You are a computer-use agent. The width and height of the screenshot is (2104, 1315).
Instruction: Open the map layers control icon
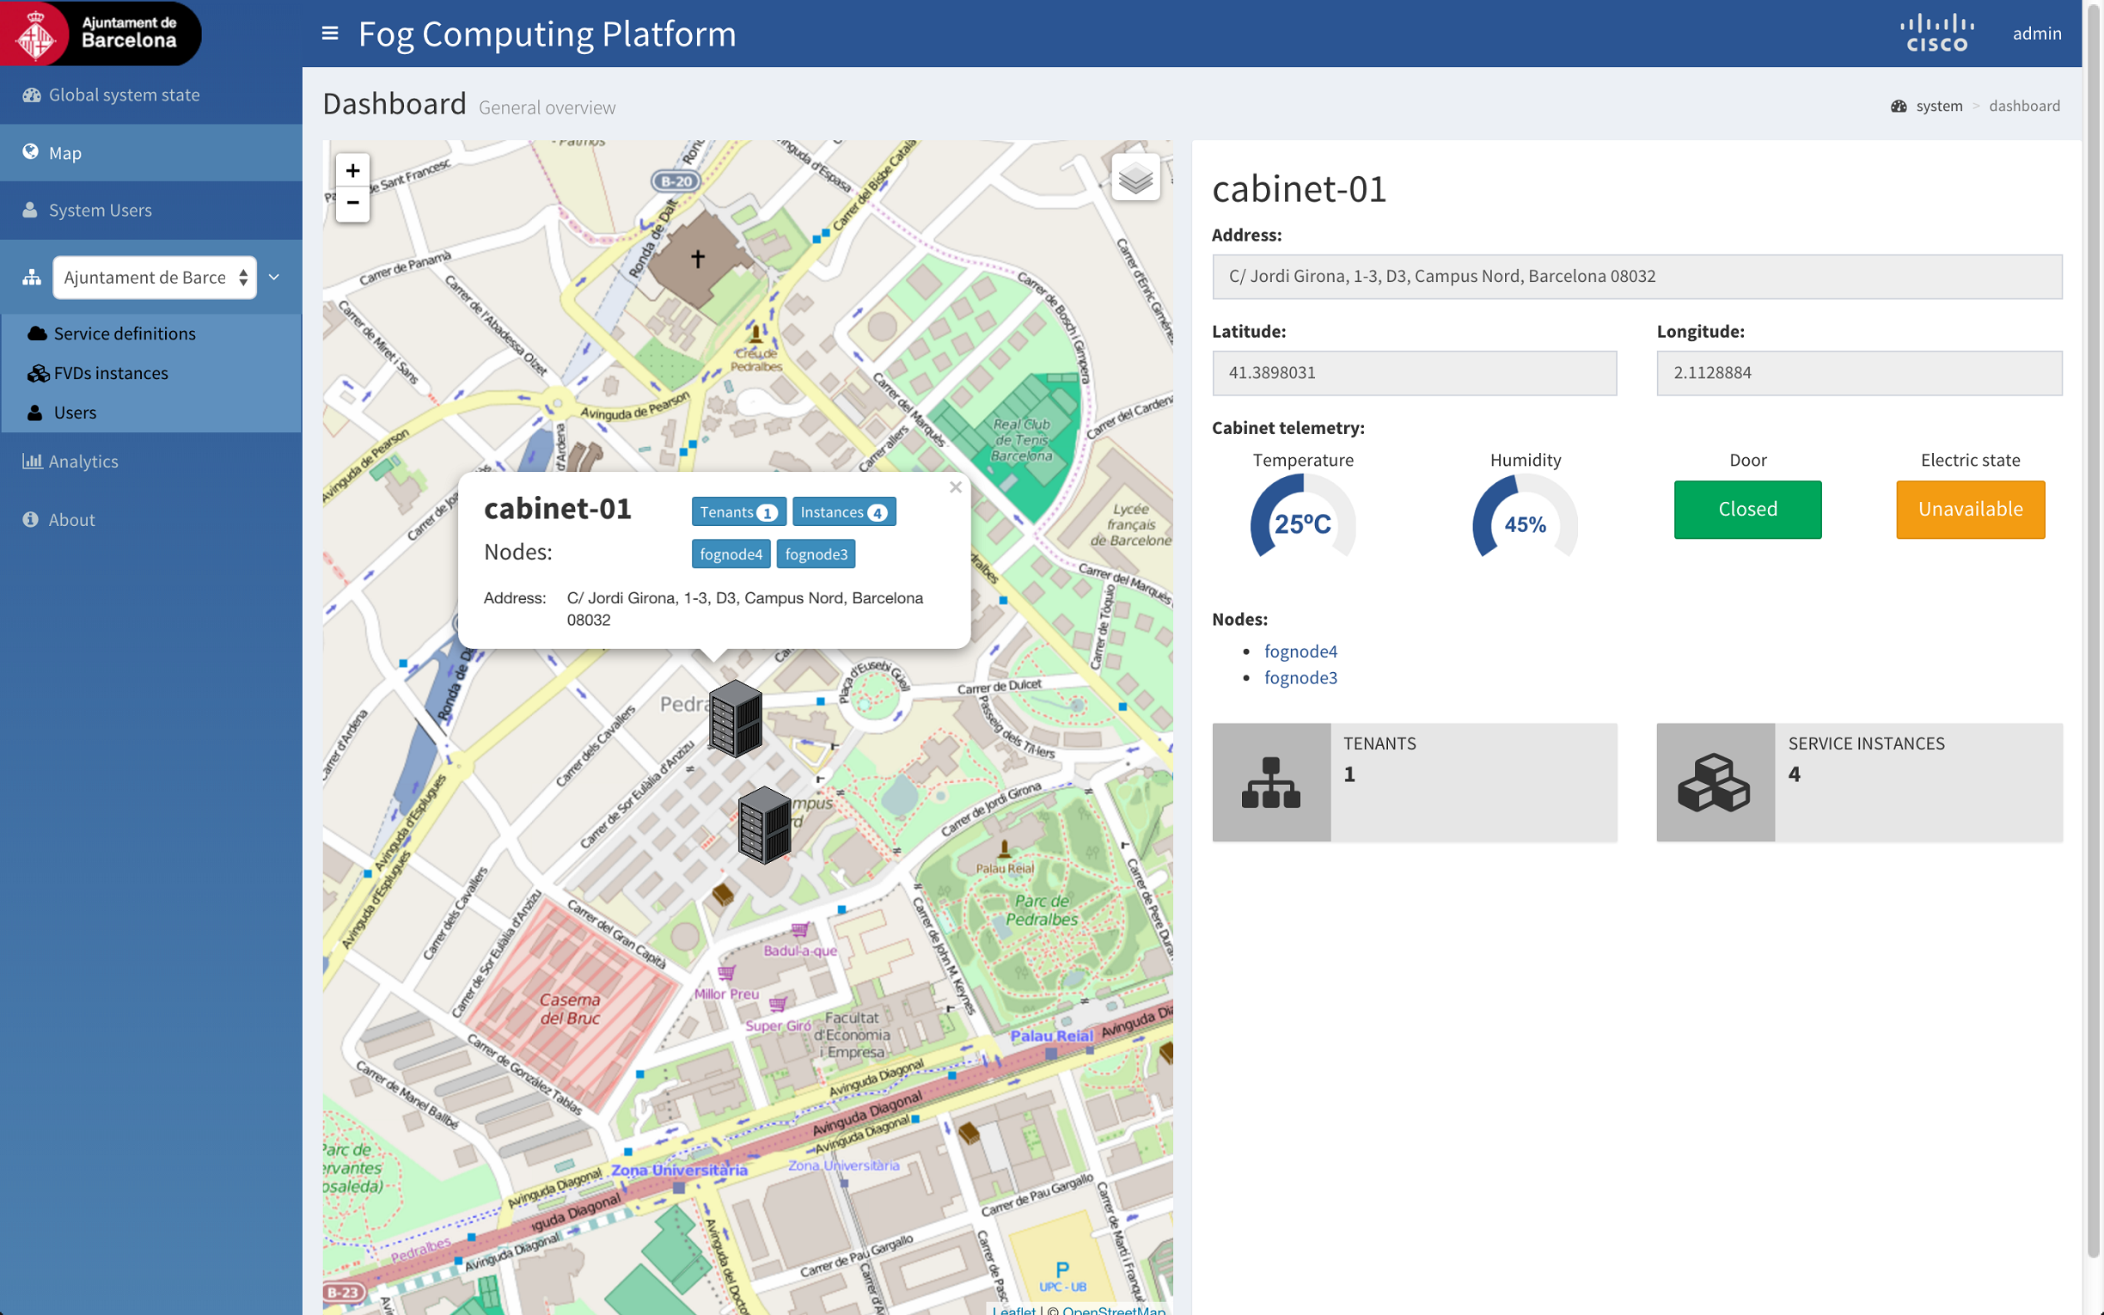[x=1135, y=178]
